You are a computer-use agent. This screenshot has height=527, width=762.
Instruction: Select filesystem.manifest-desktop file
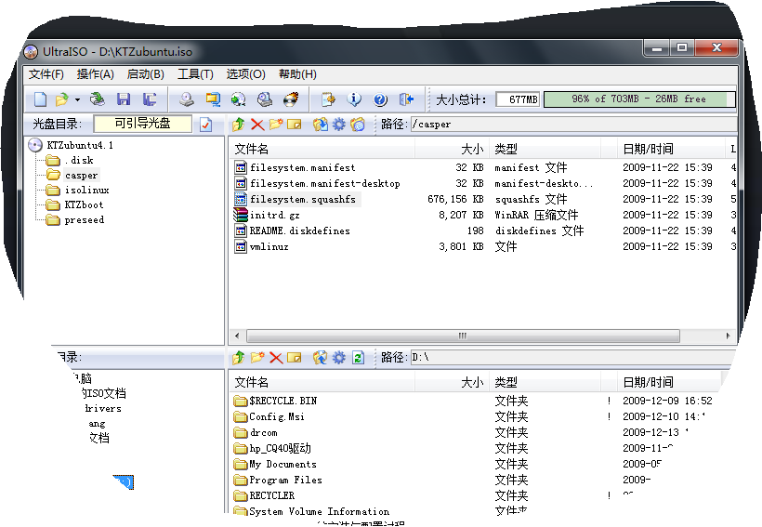point(324,184)
